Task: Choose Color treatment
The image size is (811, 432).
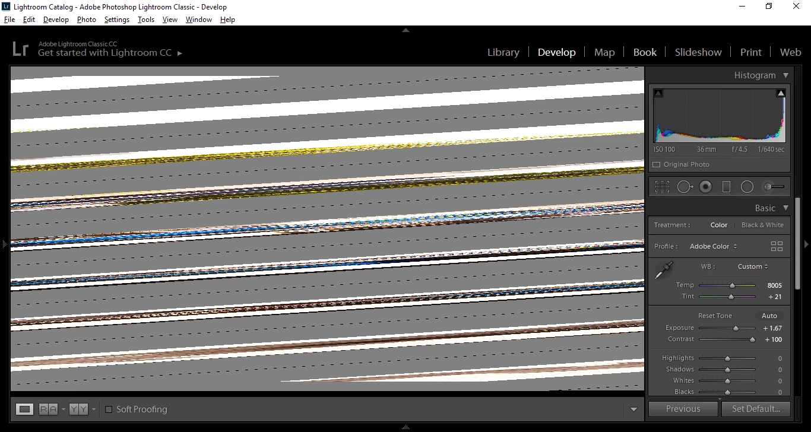Action: 719,225
